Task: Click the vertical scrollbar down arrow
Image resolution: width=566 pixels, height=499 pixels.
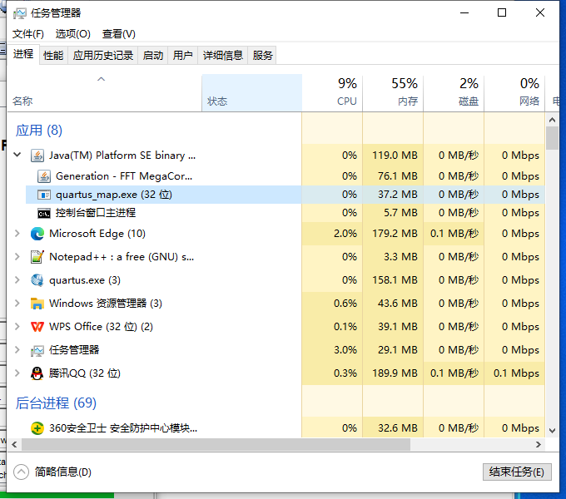Action: [x=552, y=431]
